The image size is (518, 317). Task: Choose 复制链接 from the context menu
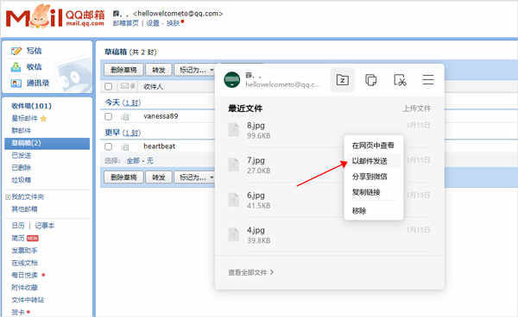[366, 192]
